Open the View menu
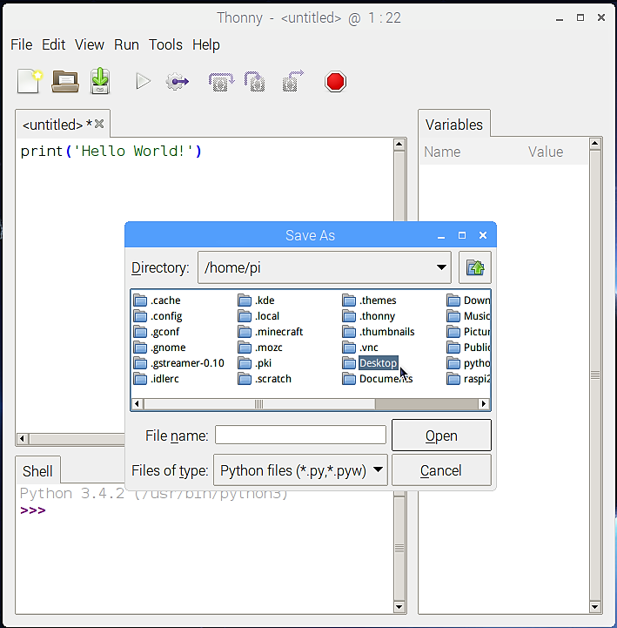Viewport: 617px width, 628px height. tap(90, 44)
